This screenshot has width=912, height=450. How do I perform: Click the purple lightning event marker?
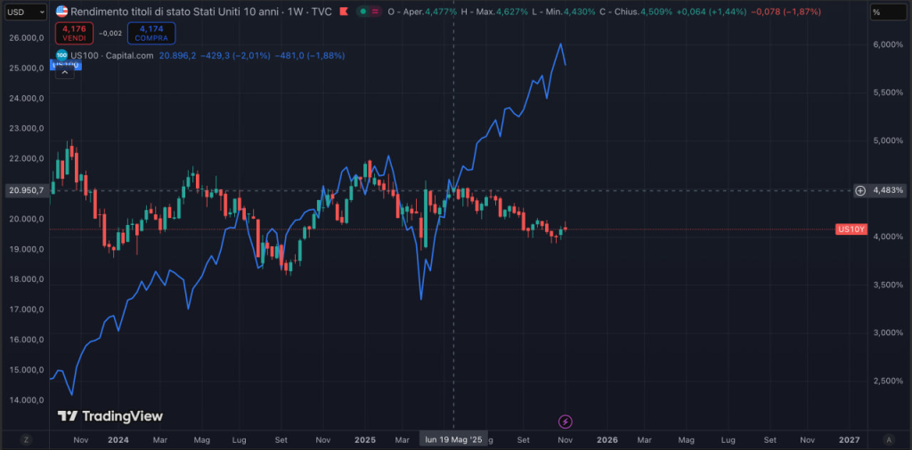[x=565, y=421]
